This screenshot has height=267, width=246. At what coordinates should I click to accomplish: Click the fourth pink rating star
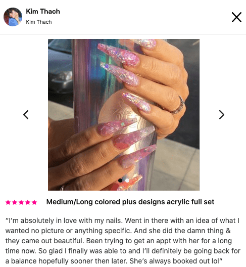pyautogui.click(x=28, y=202)
